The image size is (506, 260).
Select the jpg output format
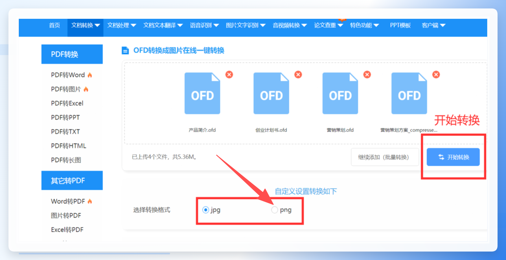coord(205,210)
